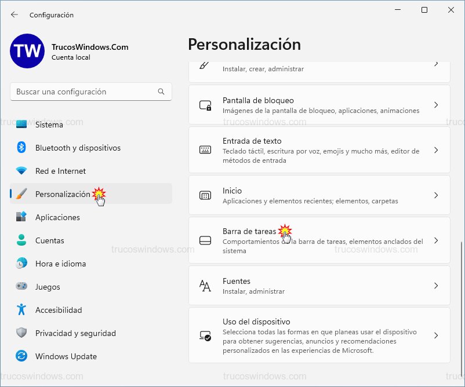465x387 pixels.
Task: Expand the Uso del dispositivo chevron
Action: click(436, 334)
